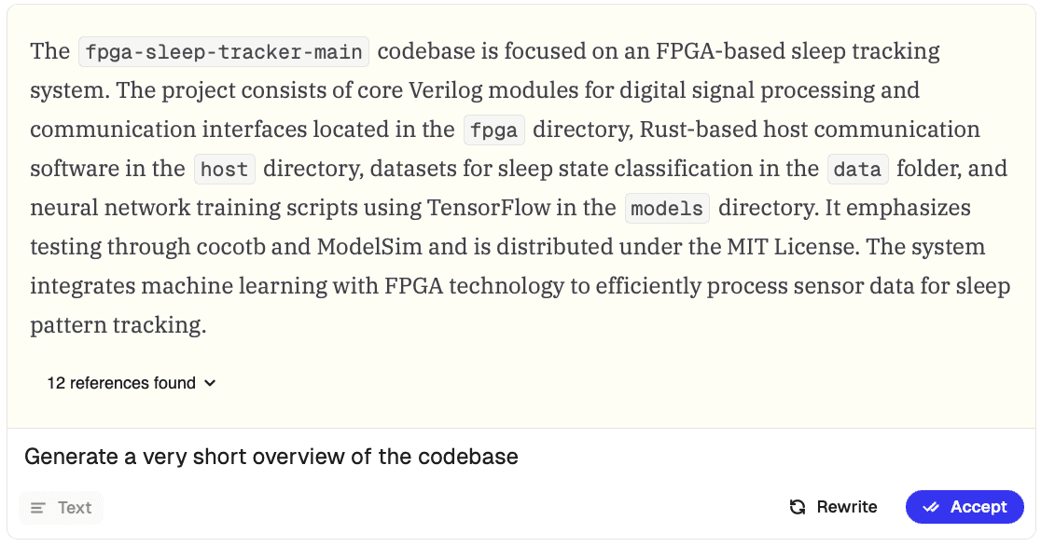The image size is (1041, 547).
Task: Click the fpga-sleep-tracker-main code tag
Action: [x=224, y=51]
